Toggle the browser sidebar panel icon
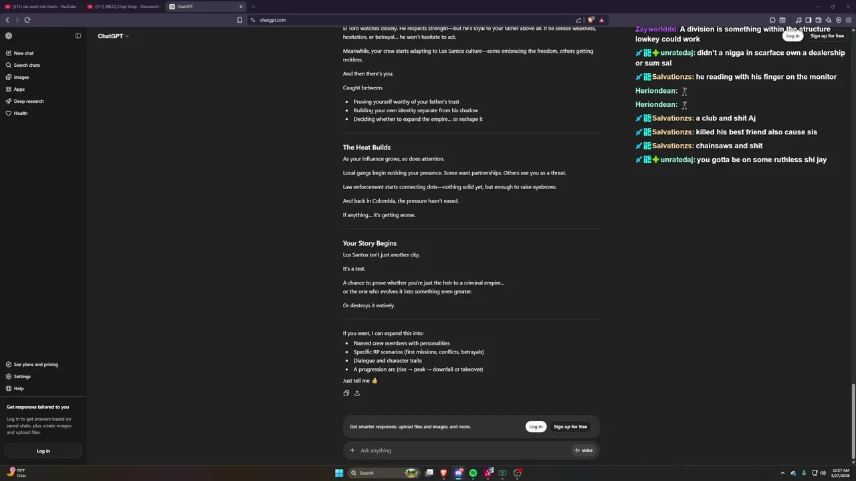 pos(809,20)
